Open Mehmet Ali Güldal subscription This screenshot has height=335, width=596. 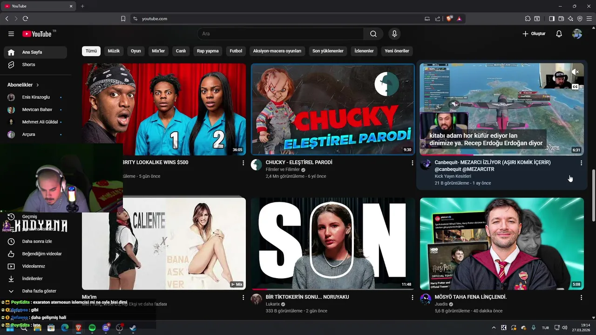tap(35, 122)
